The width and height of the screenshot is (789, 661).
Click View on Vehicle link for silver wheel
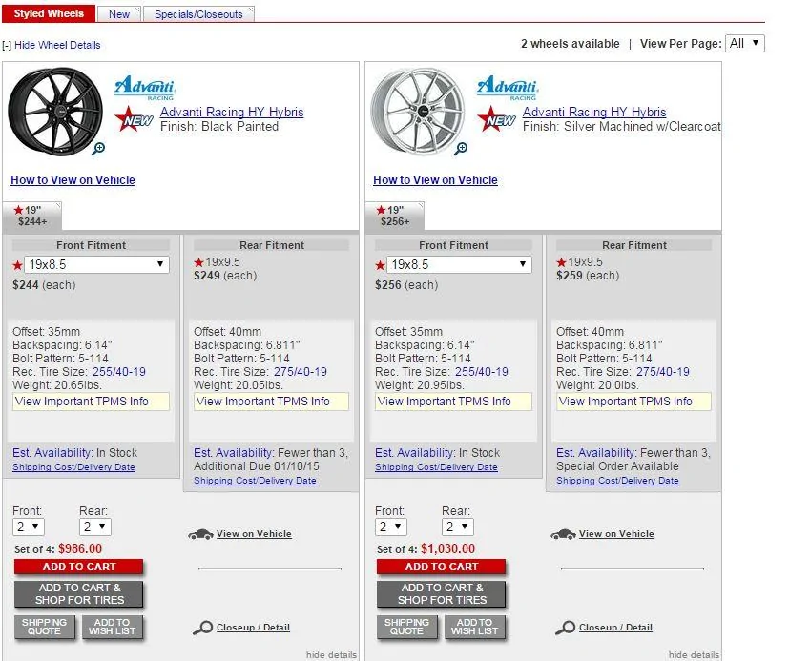pyautogui.click(x=616, y=534)
